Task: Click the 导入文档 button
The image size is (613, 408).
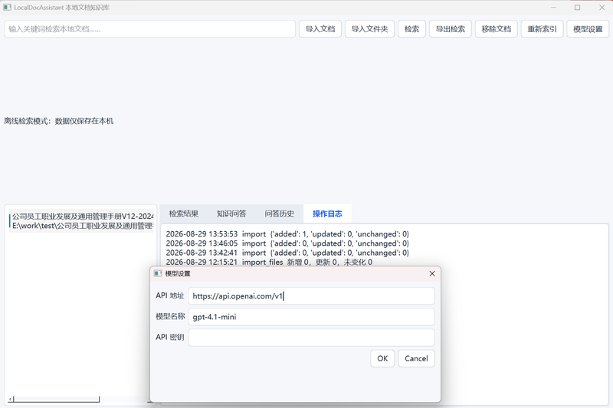Action: tap(320, 29)
